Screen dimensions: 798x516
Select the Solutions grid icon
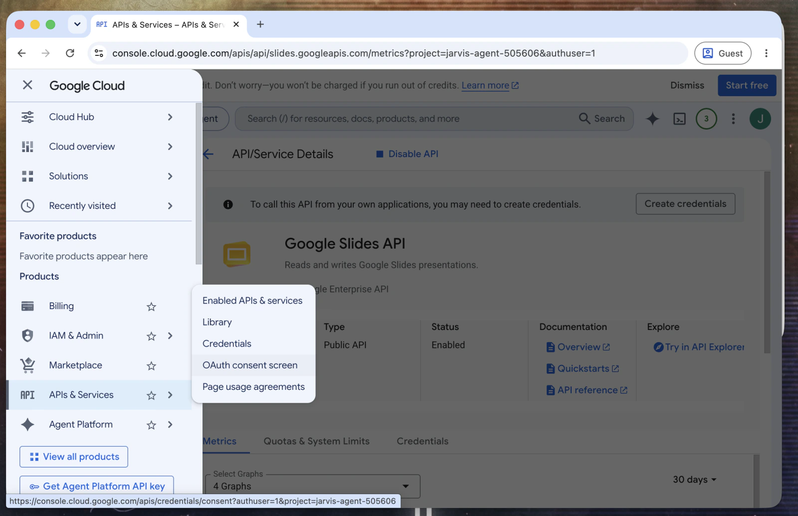click(x=27, y=176)
